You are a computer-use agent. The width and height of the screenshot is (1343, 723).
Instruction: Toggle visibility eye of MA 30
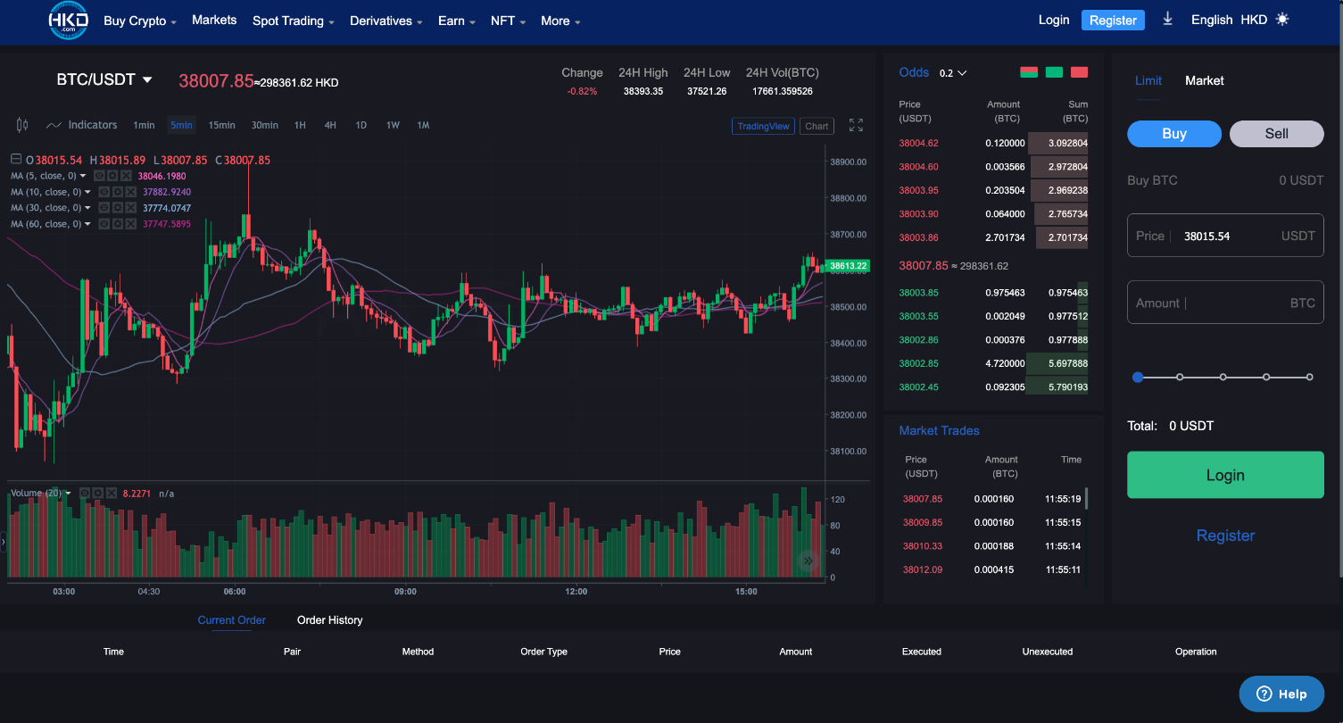pos(104,208)
